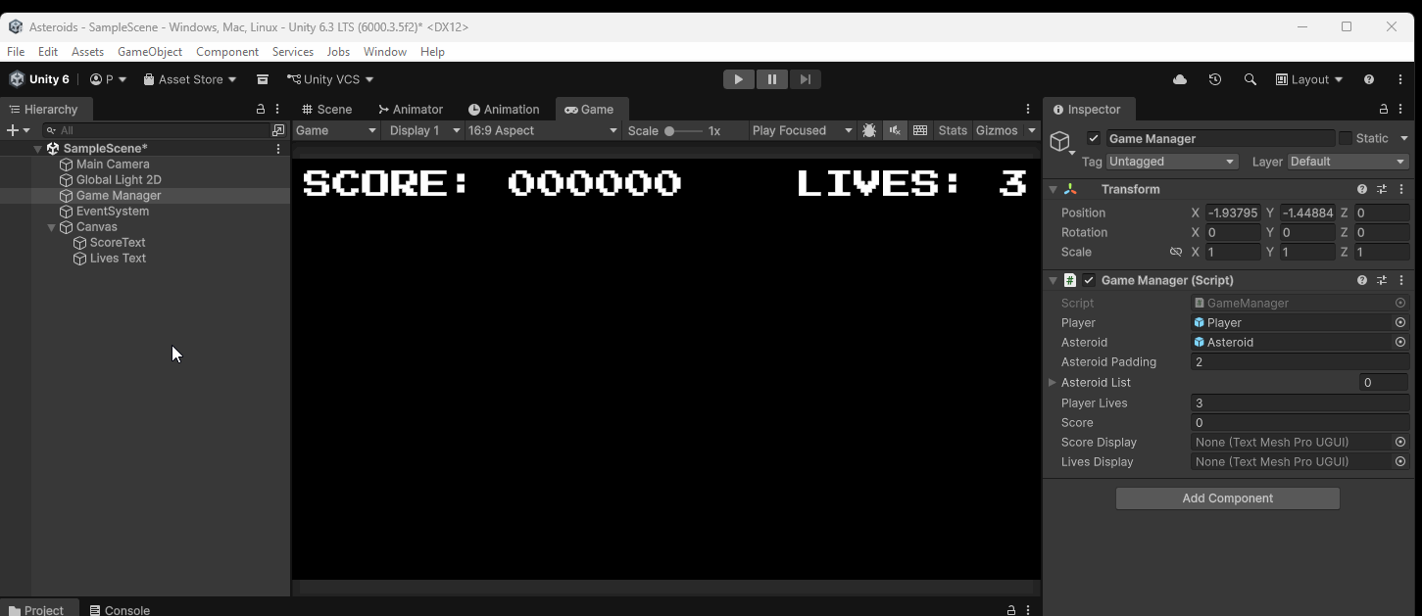1422x616 pixels.
Task: Open the Game Manager object icon picker
Action: (x=1061, y=144)
